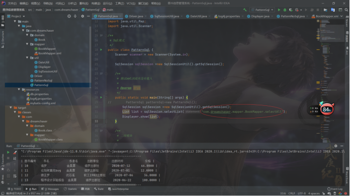Click the tool-windows toggle icon at bottom-left corner
The image size is (350, 196).
tap(3, 193)
